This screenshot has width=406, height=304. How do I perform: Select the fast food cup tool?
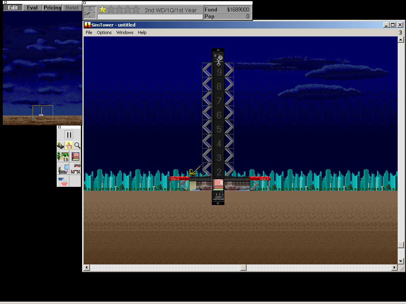click(x=63, y=181)
